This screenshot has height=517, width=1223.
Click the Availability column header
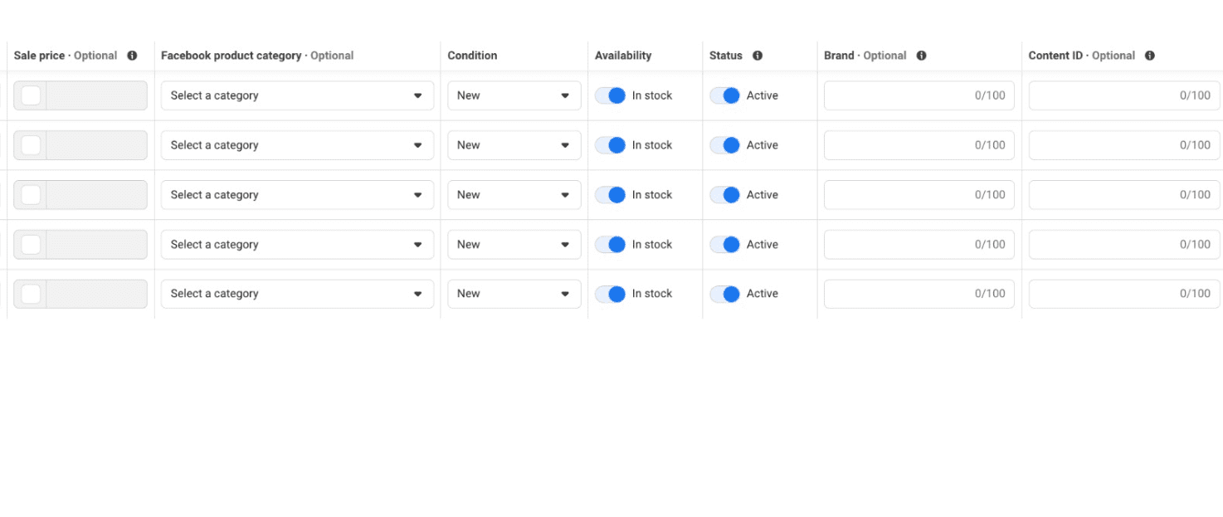(622, 56)
